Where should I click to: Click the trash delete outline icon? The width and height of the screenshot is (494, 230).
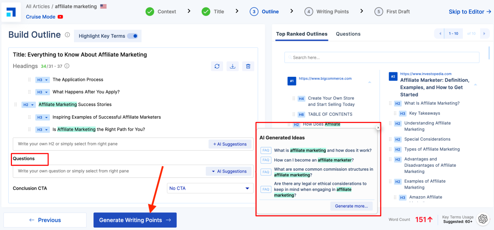248,66
